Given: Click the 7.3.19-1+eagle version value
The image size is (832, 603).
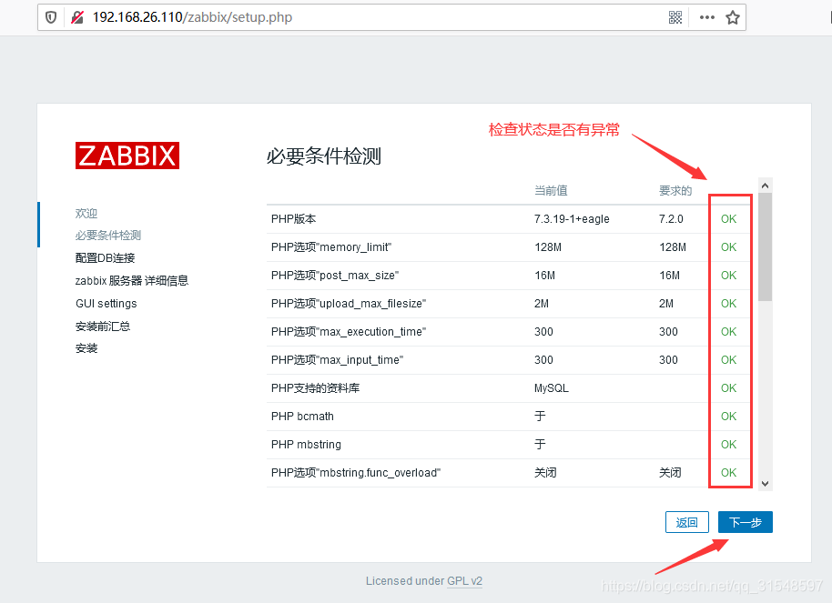Looking at the screenshot, I should click(x=572, y=219).
